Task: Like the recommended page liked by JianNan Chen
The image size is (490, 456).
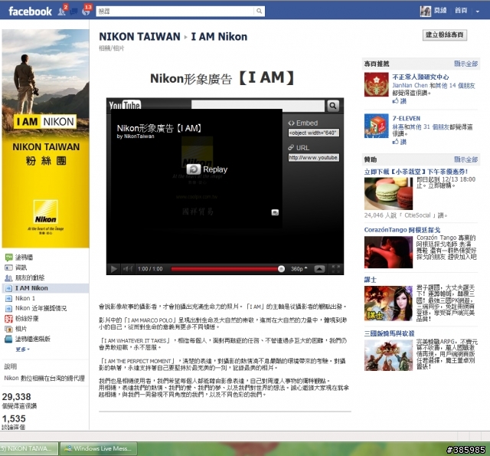Action: 400,100
